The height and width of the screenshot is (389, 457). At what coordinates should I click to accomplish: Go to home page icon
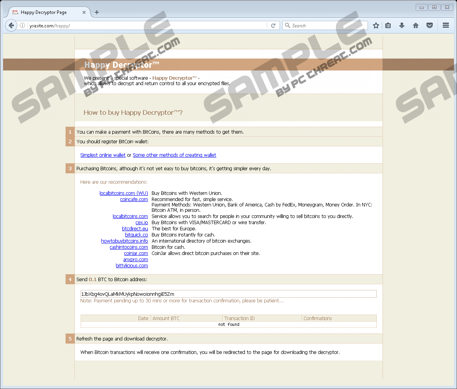pyautogui.click(x=416, y=25)
